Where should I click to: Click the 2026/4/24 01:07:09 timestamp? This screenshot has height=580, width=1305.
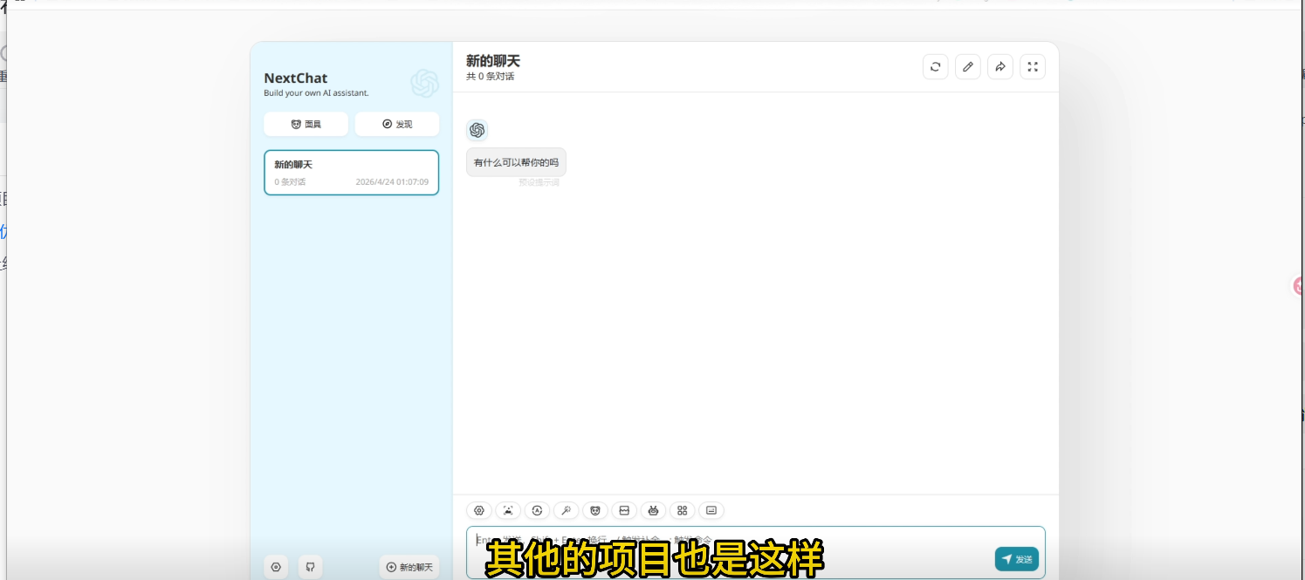392,182
